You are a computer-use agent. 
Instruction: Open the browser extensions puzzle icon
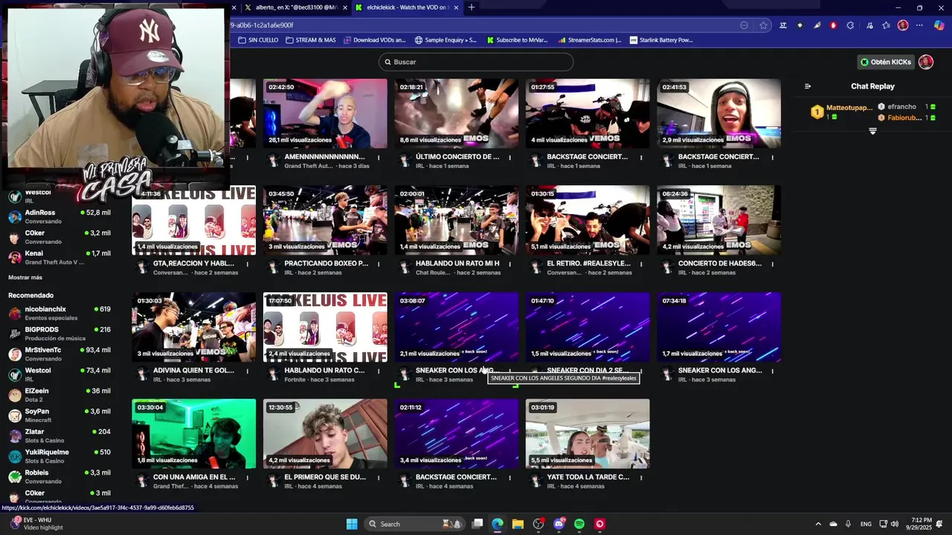[x=850, y=25]
